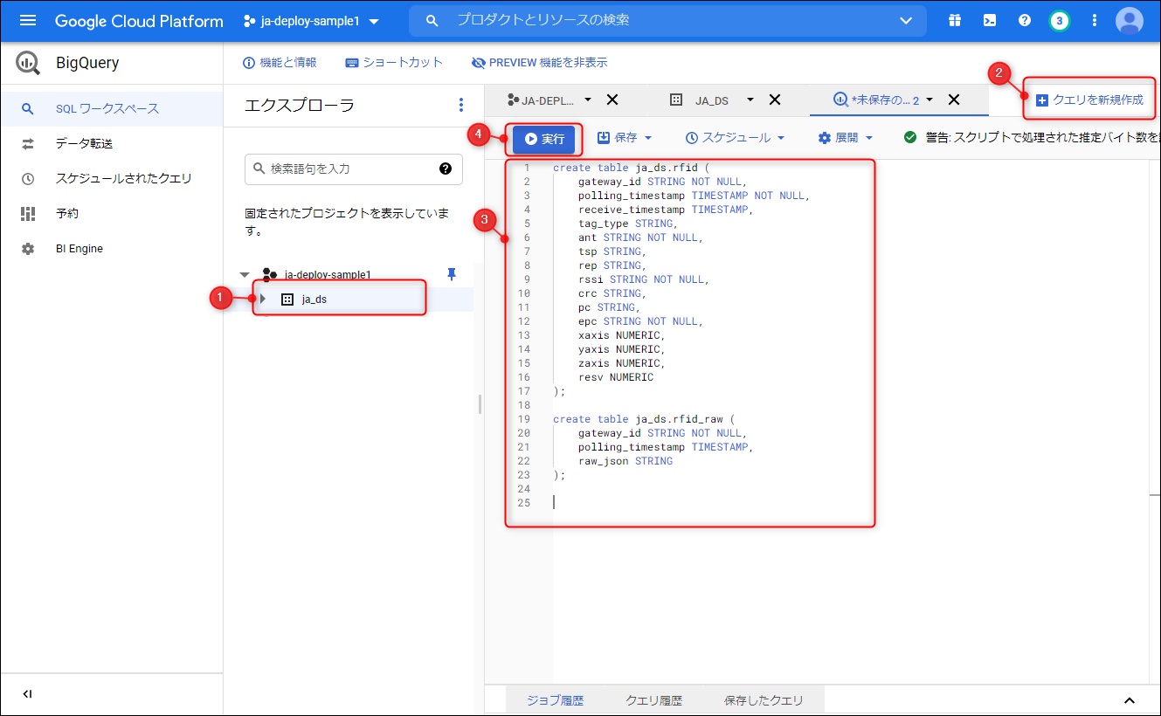The width and height of the screenshot is (1161, 716).
Task: Click クエリを新規作成 to compose new query
Action: click(1089, 100)
